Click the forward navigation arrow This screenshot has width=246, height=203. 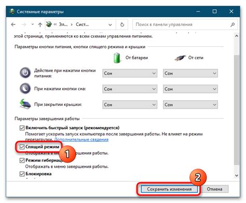click(24, 24)
